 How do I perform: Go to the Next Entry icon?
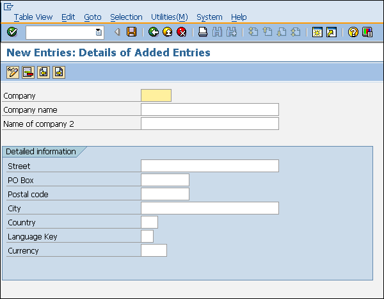tap(59, 72)
